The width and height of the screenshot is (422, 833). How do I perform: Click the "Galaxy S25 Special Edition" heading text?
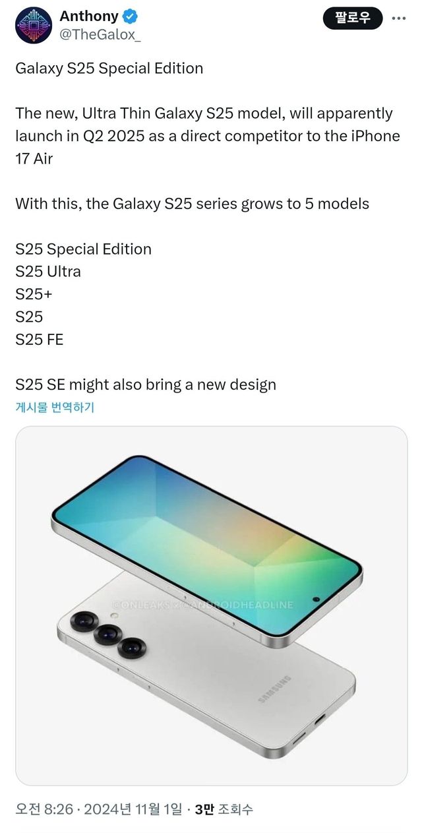tap(109, 69)
